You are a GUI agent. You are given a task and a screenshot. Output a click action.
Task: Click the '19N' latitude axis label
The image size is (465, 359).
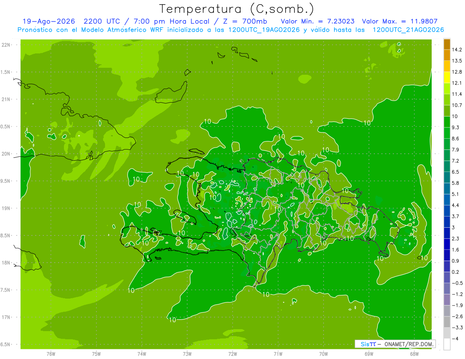tap(7, 208)
